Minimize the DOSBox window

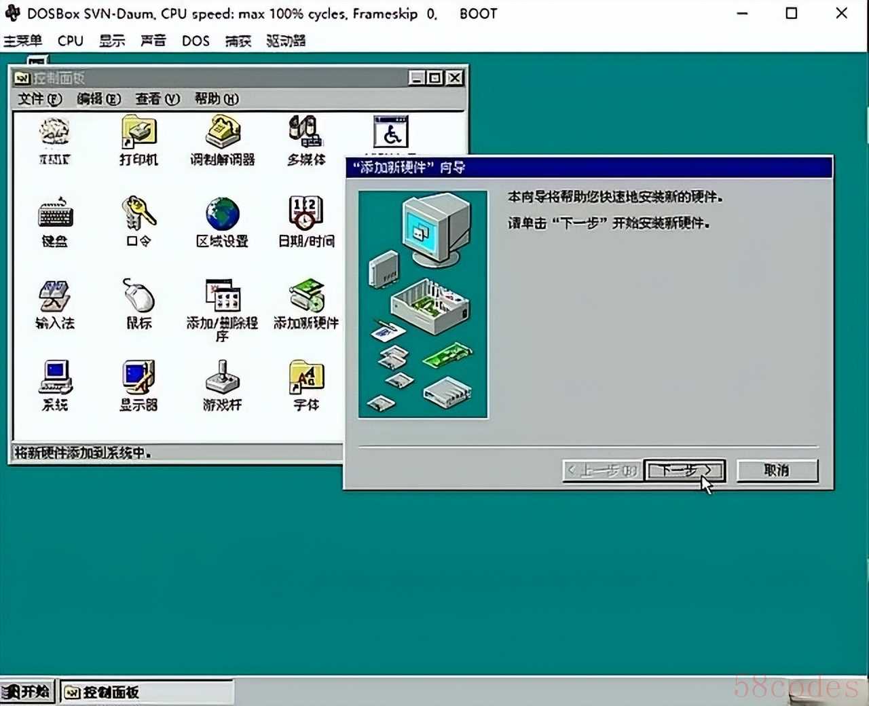click(x=743, y=14)
